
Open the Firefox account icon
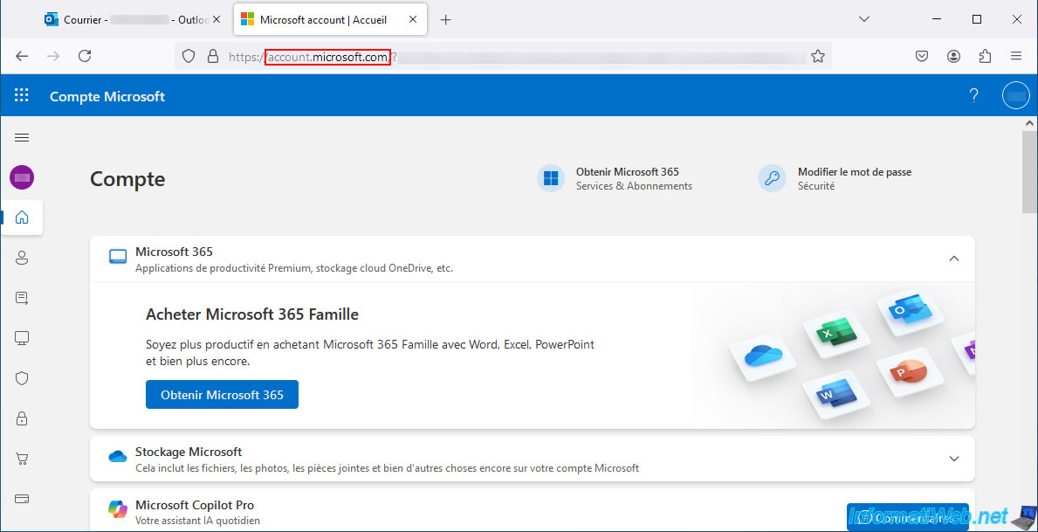[953, 56]
